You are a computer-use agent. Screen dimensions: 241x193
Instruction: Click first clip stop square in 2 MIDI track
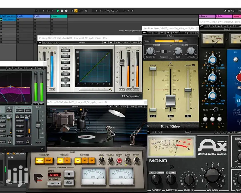pyautogui.click(x=18, y=19)
